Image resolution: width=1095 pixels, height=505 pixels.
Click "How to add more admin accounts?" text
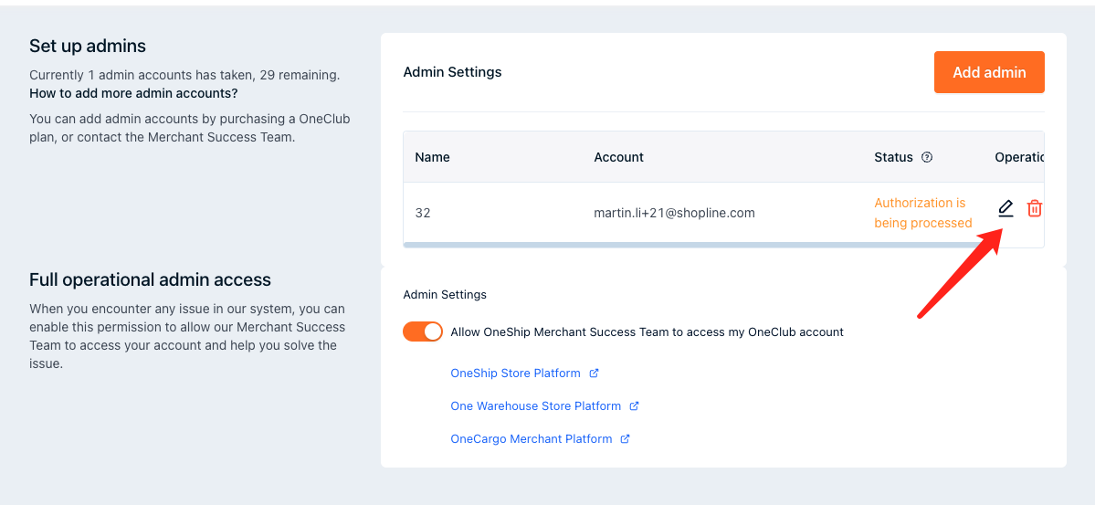133,93
